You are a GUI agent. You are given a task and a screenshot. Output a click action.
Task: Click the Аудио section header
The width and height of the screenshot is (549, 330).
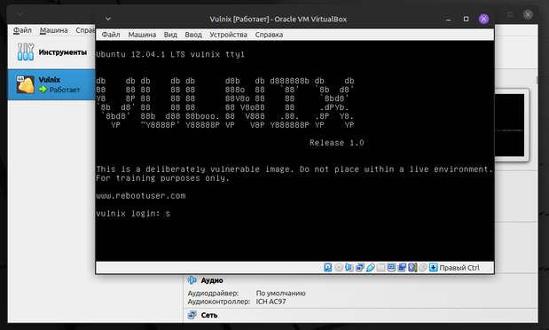212,280
